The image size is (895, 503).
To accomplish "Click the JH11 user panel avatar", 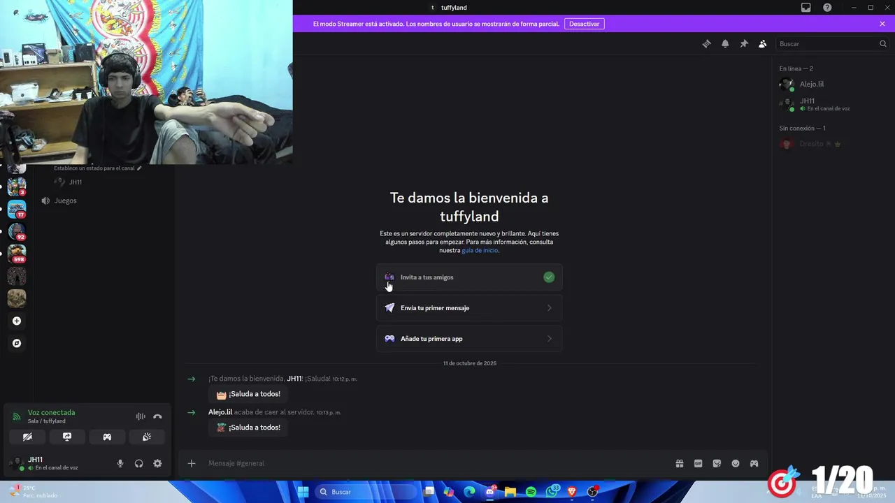I will click(x=17, y=463).
